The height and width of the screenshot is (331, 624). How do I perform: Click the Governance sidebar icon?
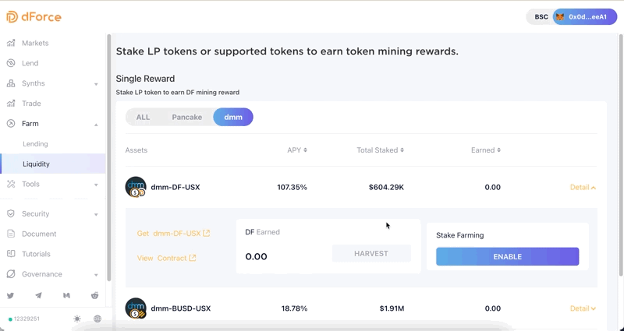tap(11, 274)
